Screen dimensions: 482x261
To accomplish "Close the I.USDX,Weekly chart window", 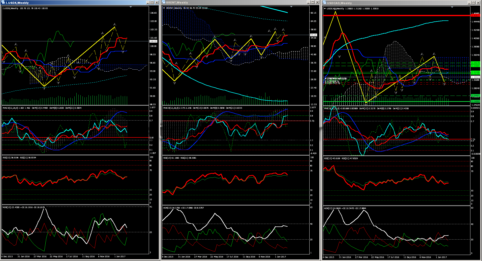I will click(x=157, y=3).
